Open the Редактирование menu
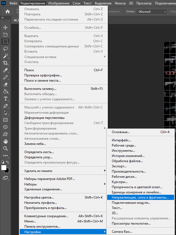 pyautogui.click(x=33, y=3)
